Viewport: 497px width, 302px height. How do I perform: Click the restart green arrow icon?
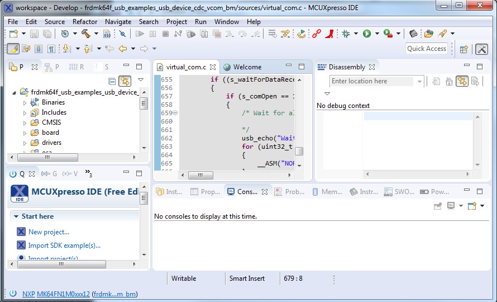pos(301,34)
